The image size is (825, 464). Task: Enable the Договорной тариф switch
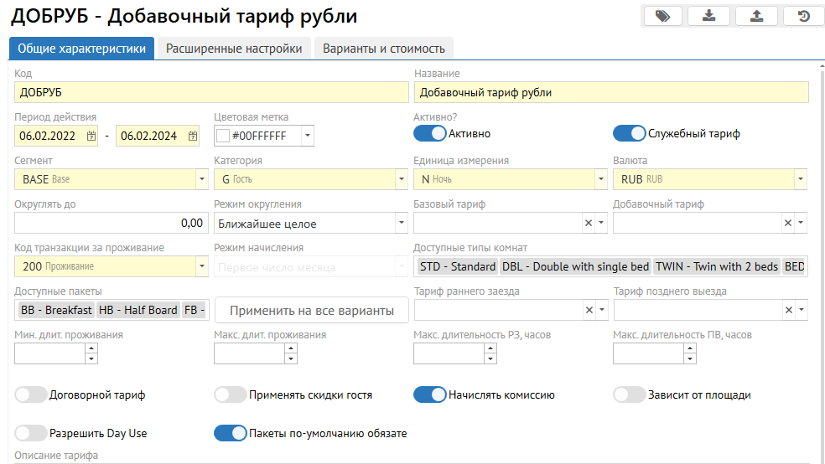point(31,394)
